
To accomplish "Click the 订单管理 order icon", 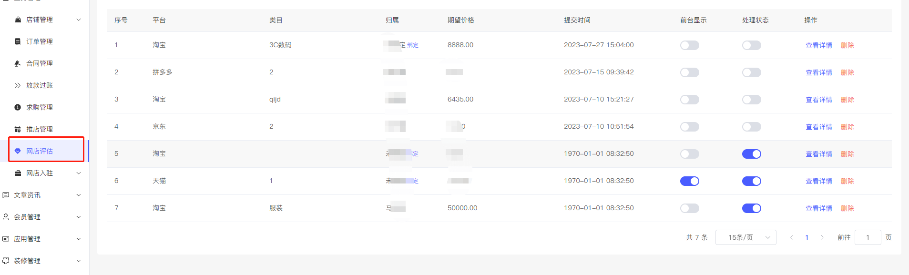I will click(x=18, y=41).
